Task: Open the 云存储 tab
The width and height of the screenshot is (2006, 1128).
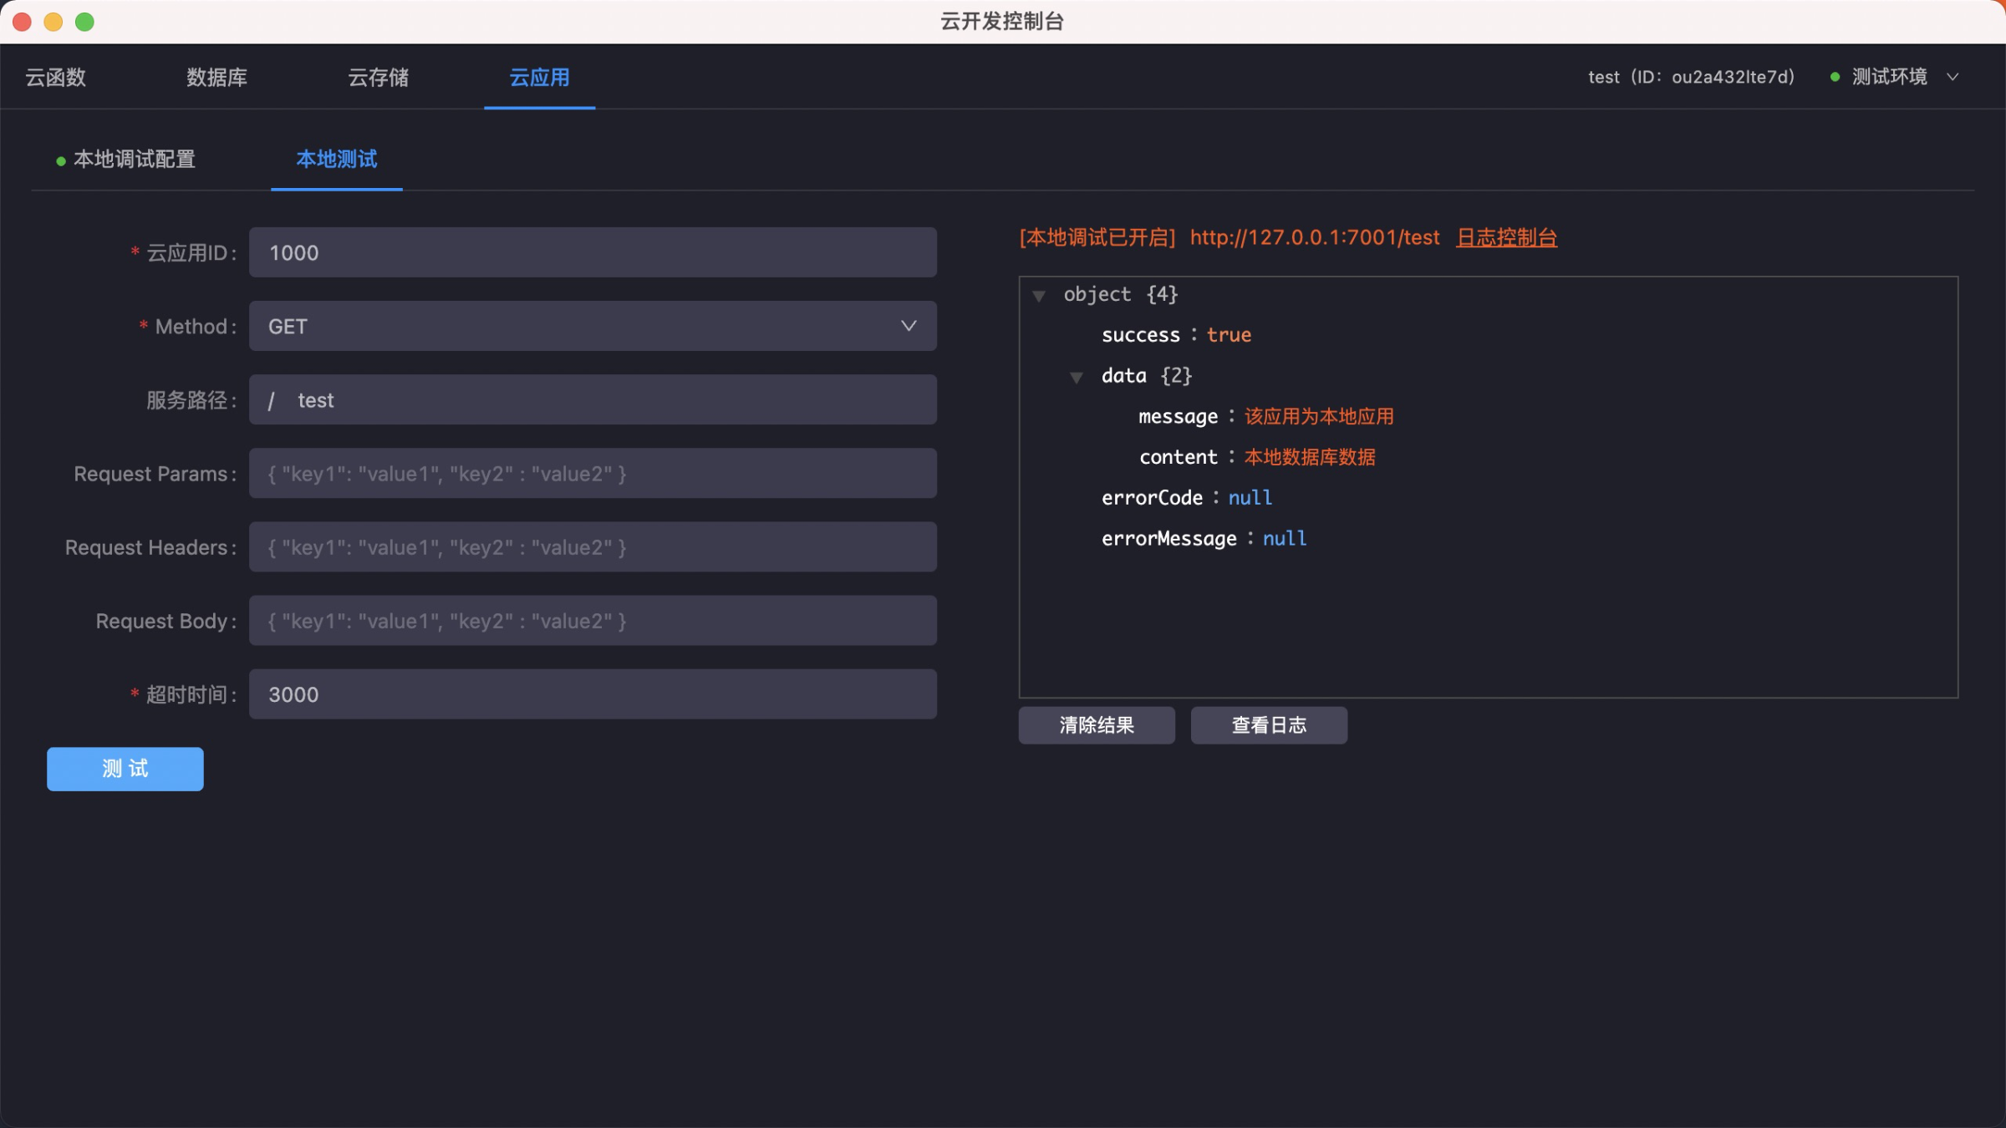Action: 379,77
